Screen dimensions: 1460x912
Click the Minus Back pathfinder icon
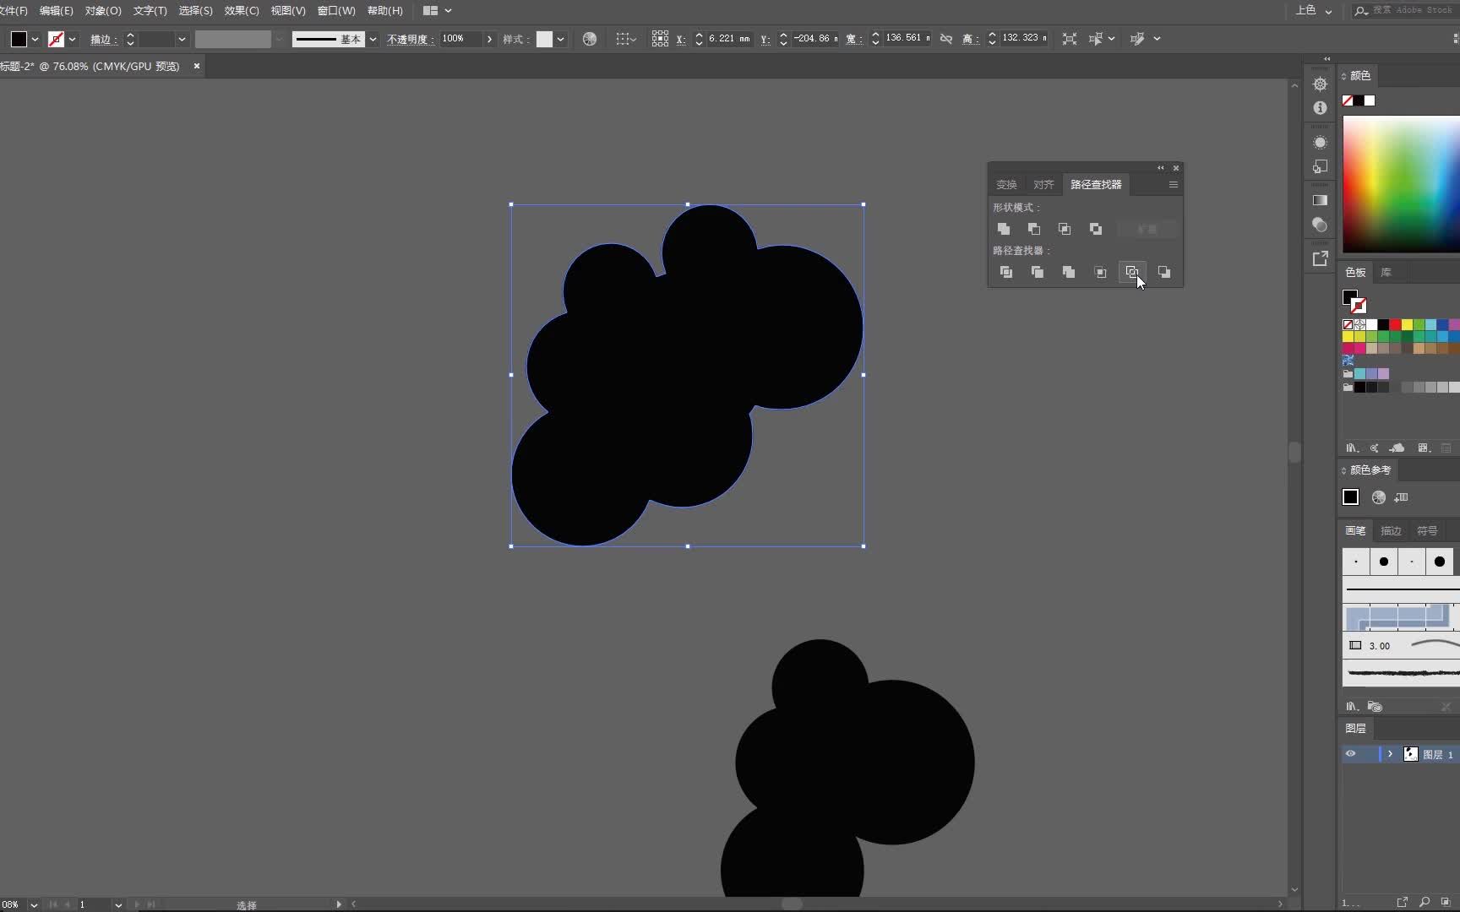pos(1164,272)
